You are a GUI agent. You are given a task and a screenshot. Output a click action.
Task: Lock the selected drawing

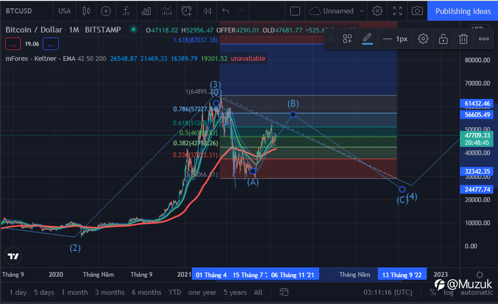pyautogui.click(x=443, y=39)
